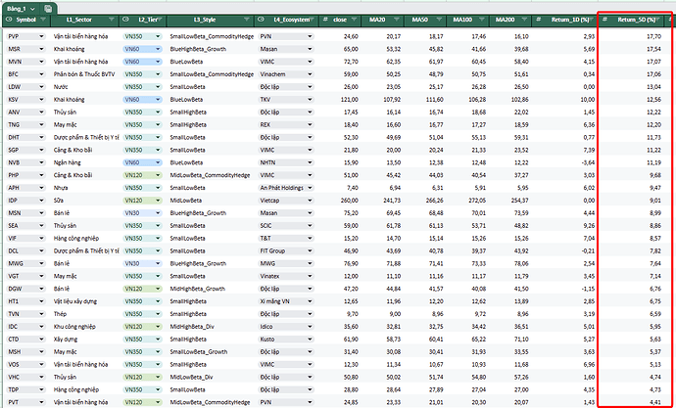Open the filter icon on MA200 column

coord(524,20)
